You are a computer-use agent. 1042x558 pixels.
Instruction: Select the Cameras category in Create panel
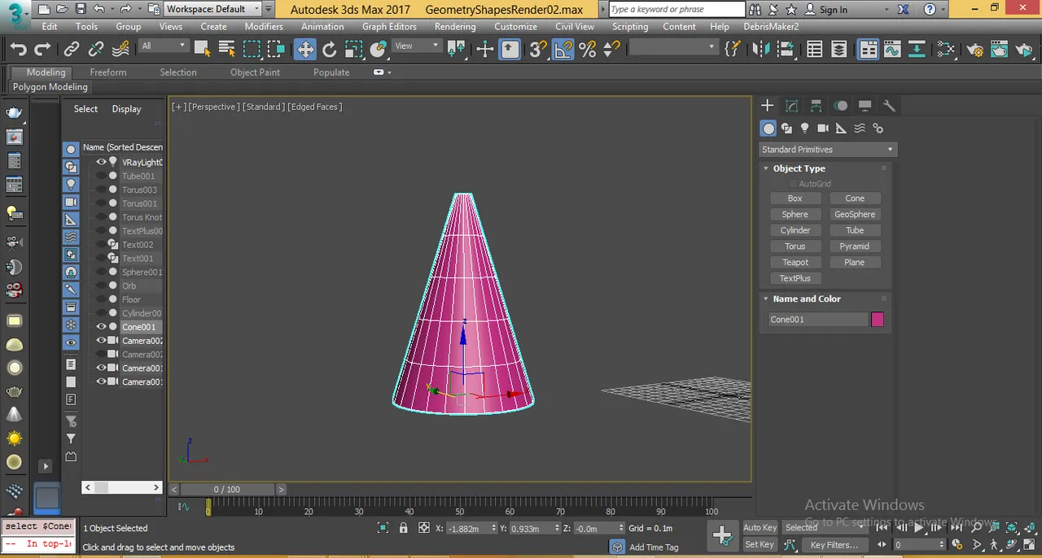pyautogui.click(x=823, y=129)
